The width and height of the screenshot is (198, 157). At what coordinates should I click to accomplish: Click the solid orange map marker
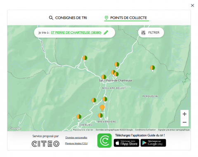pyautogui.click(x=102, y=108)
